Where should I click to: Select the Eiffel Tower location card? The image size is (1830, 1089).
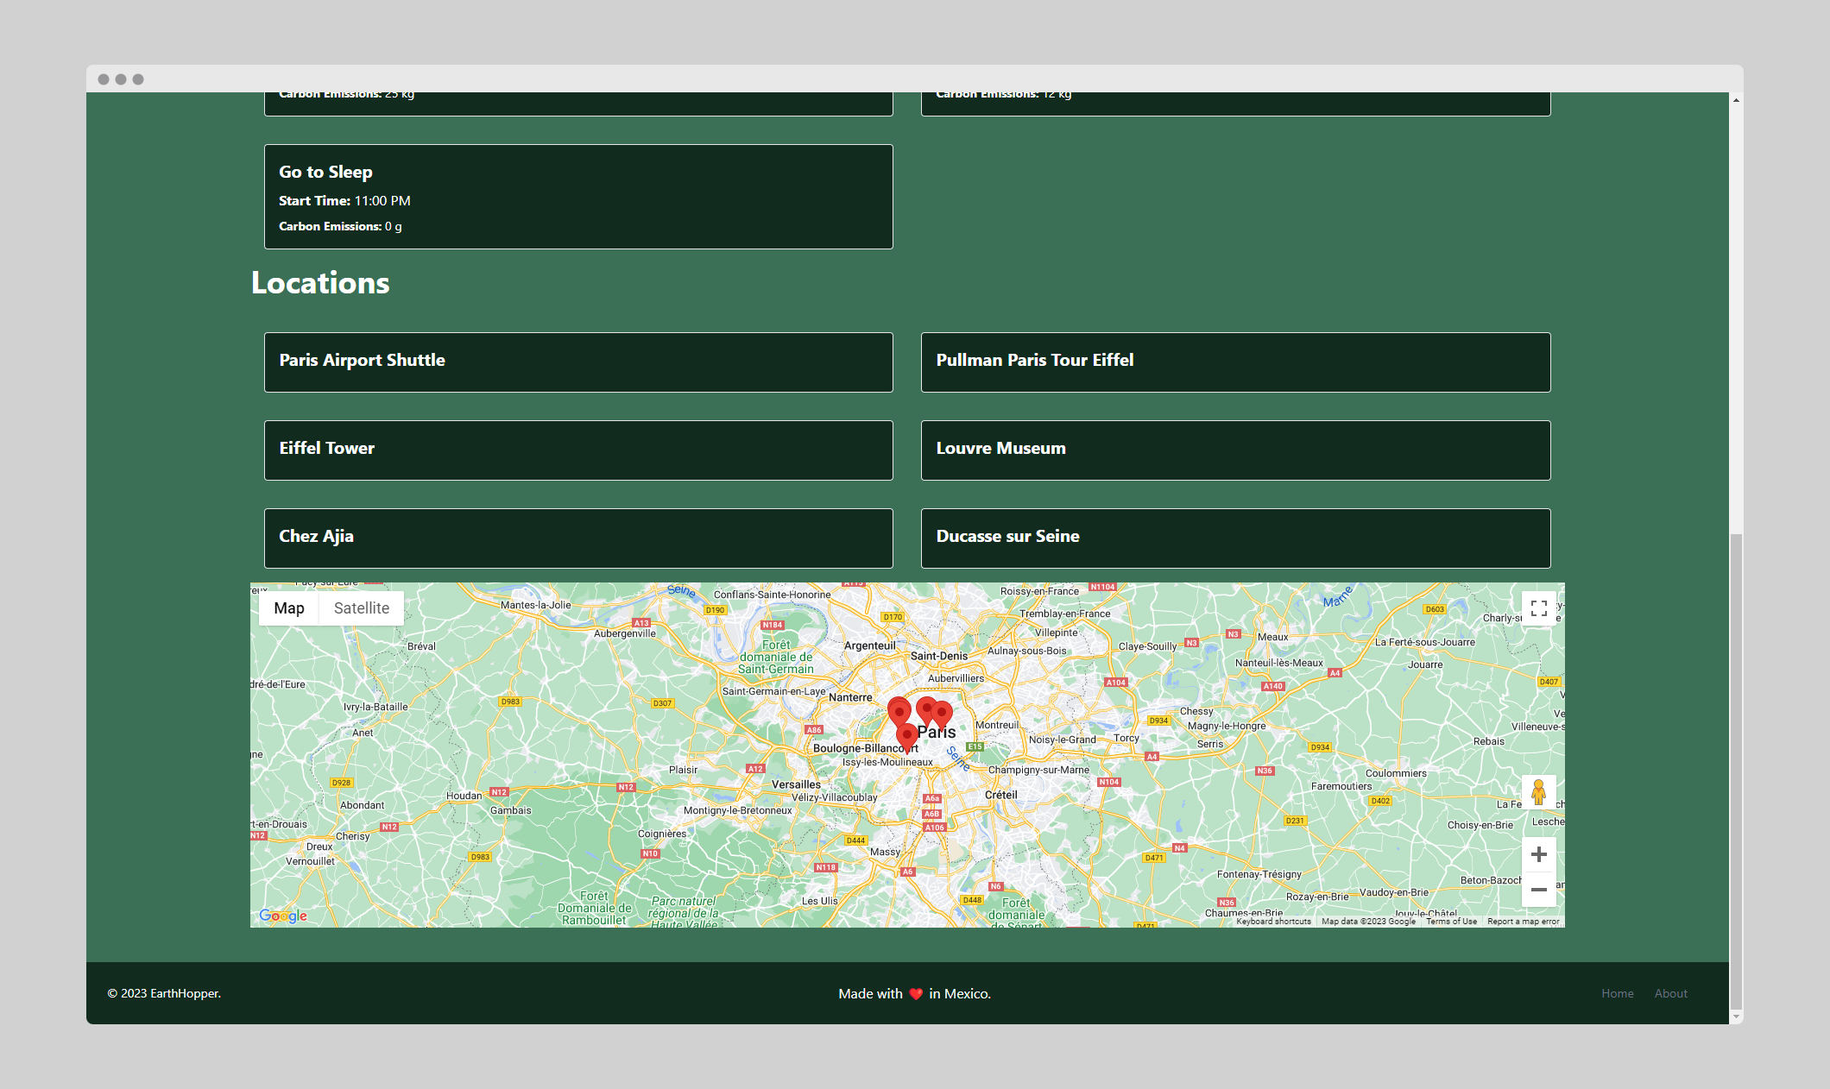point(578,450)
